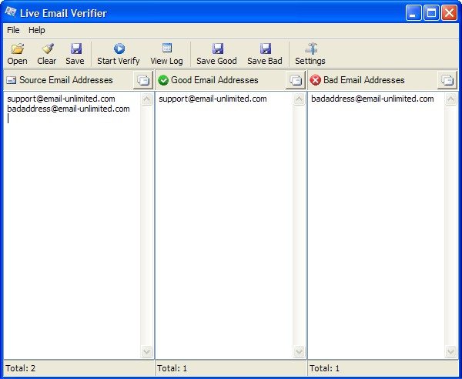This screenshot has width=462, height=379.
Task: Click the red cross Bad Email icon
Action: pos(315,80)
